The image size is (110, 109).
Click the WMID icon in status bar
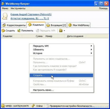click(x=3, y=106)
